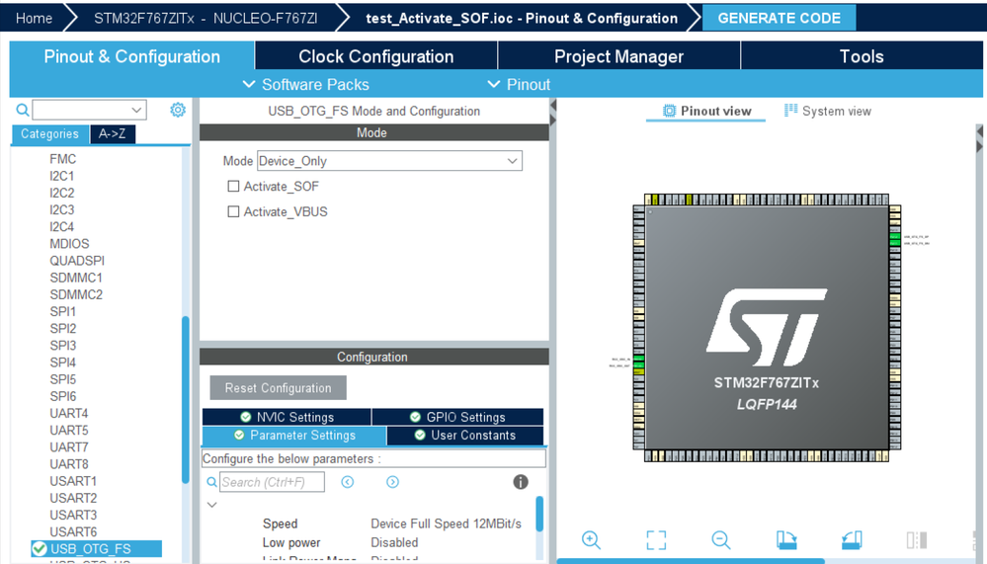The width and height of the screenshot is (987, 564).
Task: Go to previous parameter search result
Action: pos(348,482)
